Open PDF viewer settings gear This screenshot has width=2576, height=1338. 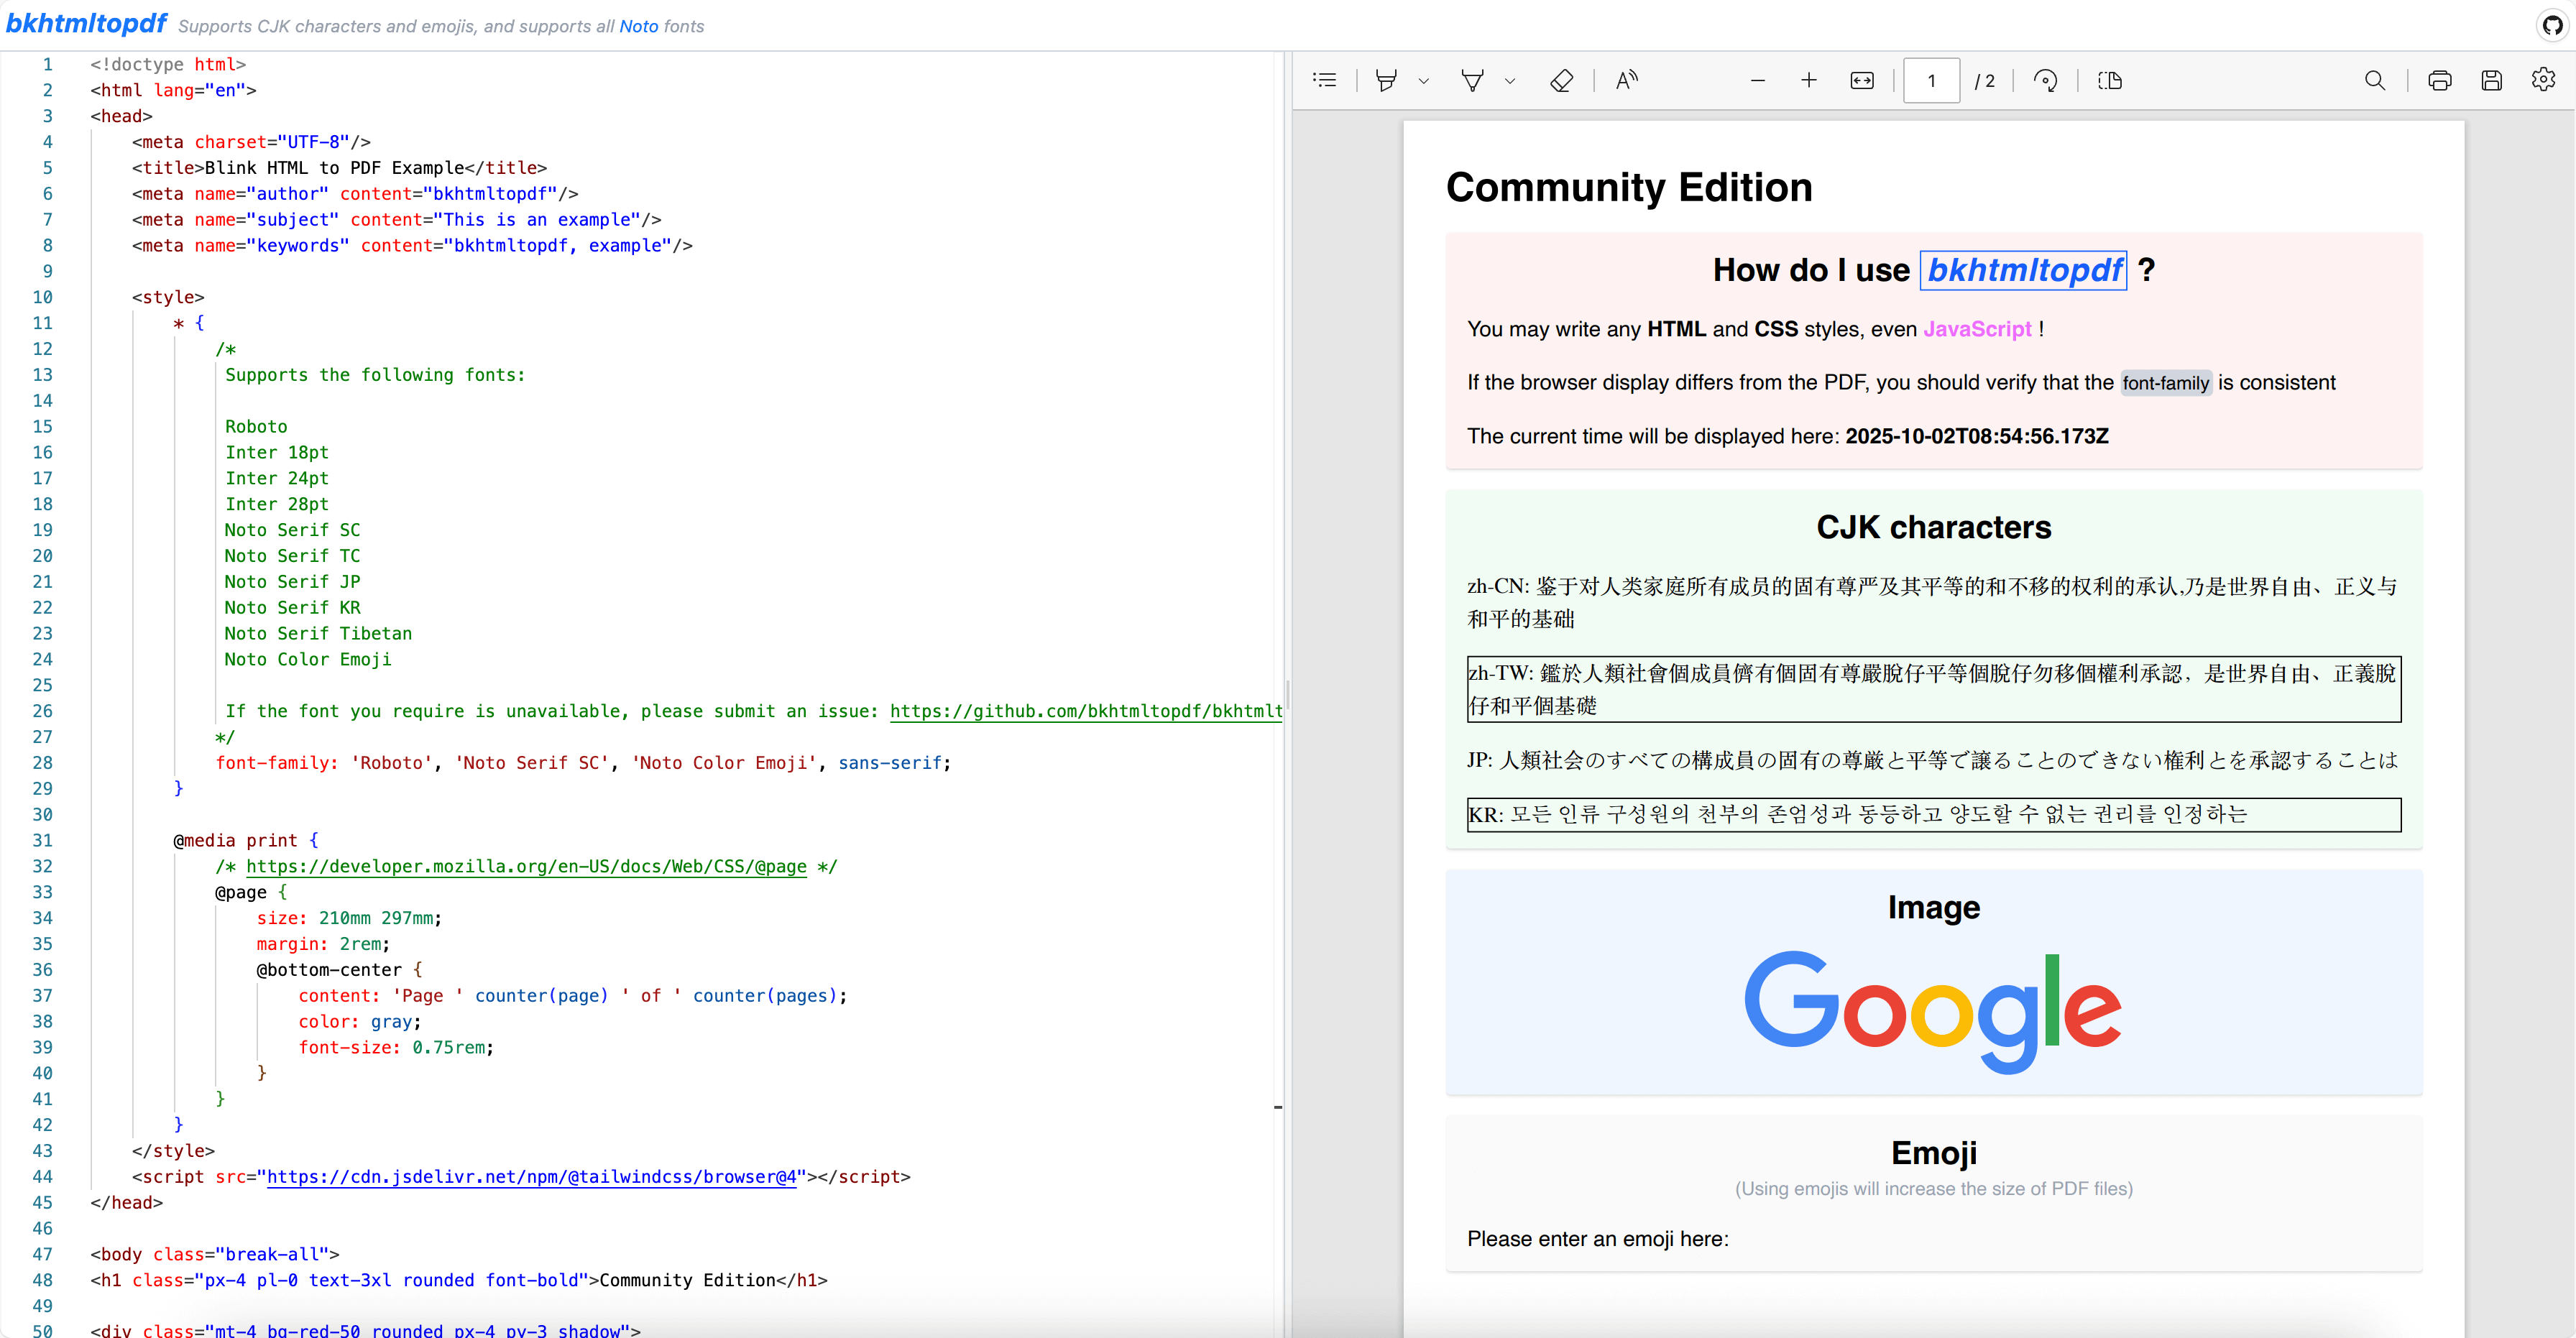pos(2543,80)
